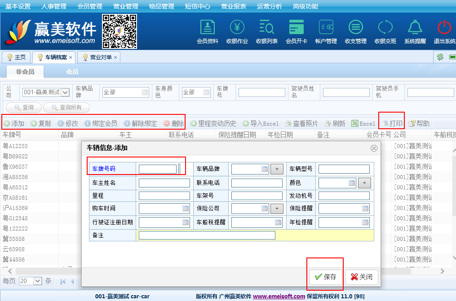Screen dimensions: 456x301
Task: Follow the www.emeisoft.com footer link
Action: click(x=279, y=297)
